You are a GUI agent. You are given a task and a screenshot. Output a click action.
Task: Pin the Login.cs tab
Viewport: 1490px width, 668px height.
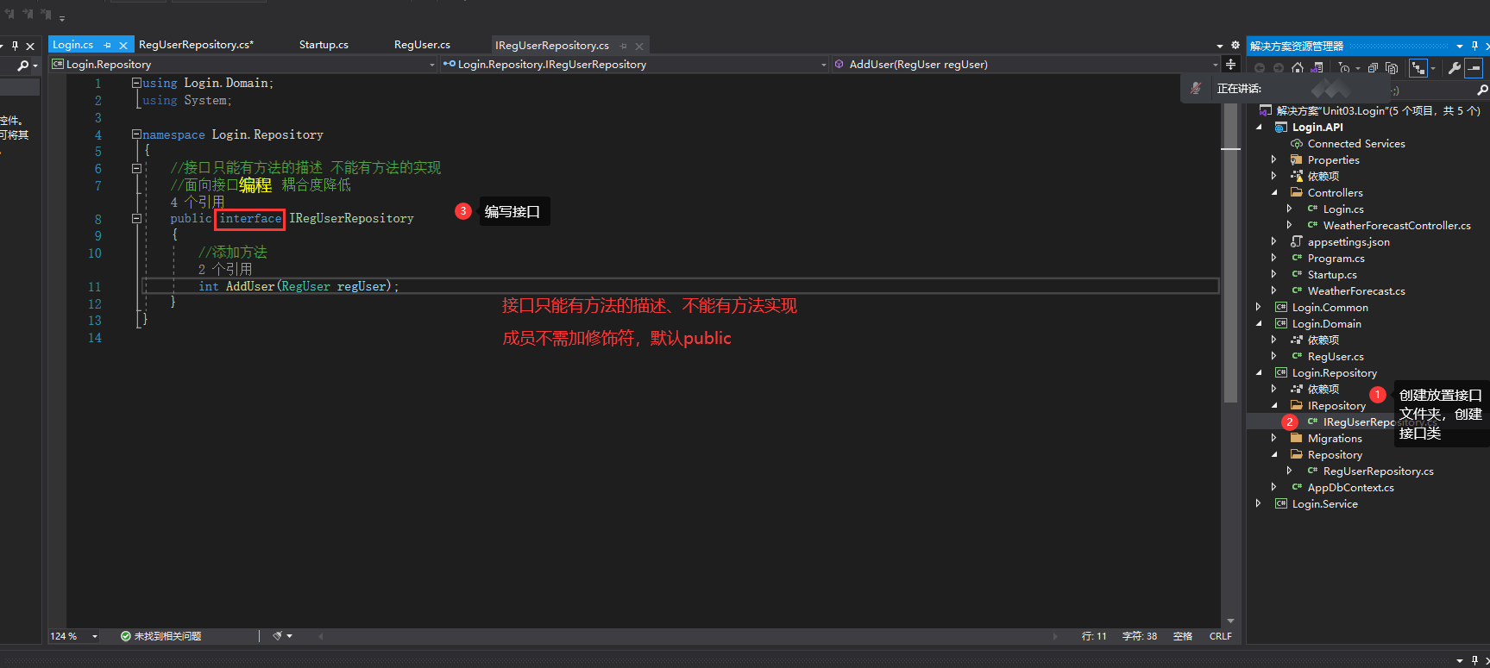click(108, 45)
